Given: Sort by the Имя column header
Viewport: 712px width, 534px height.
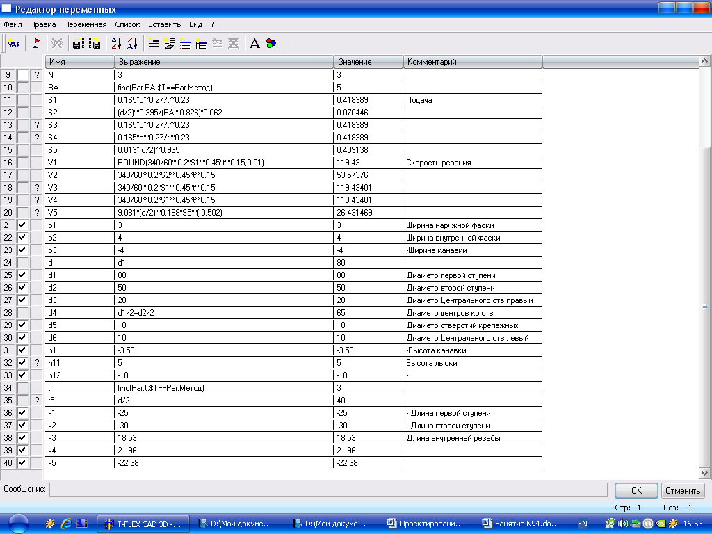Looking at the screenshot, I should [79, 62].
